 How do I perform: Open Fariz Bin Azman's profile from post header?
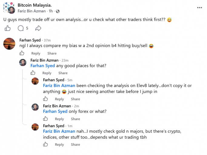(x=32, y=11)
